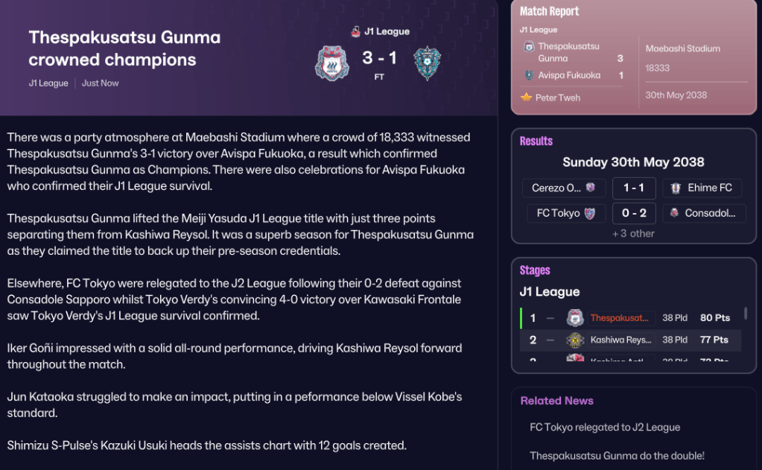
Task: Click the J1 League logo above the score
Action: (355, 32)
